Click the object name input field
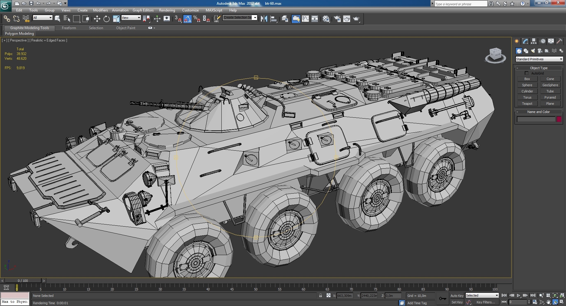 [536, 119]
